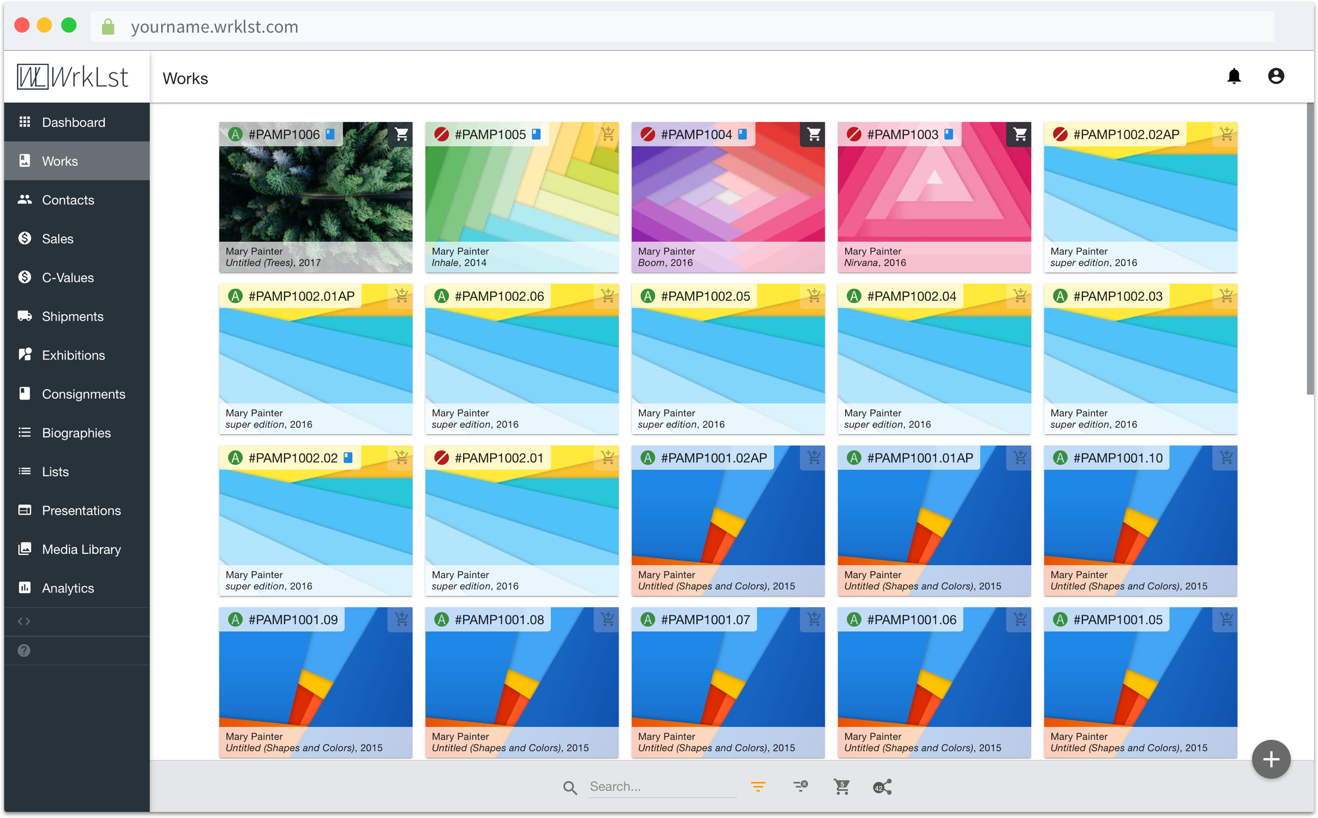1318x818 pixels.
Task: Add #PAMP1002.06 to cart
Action: pyautogui.click(x=607, y=296)
